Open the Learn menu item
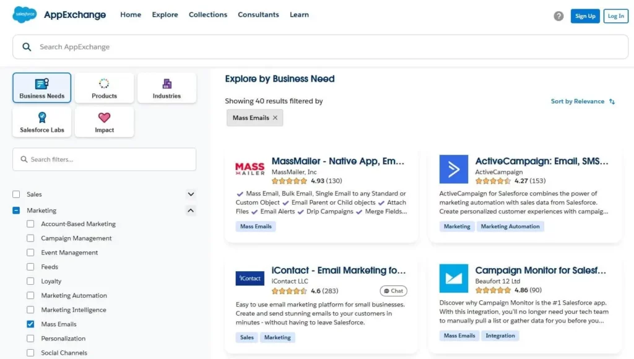Viewport: 634px width, 359px height. [x=299, y=15]
